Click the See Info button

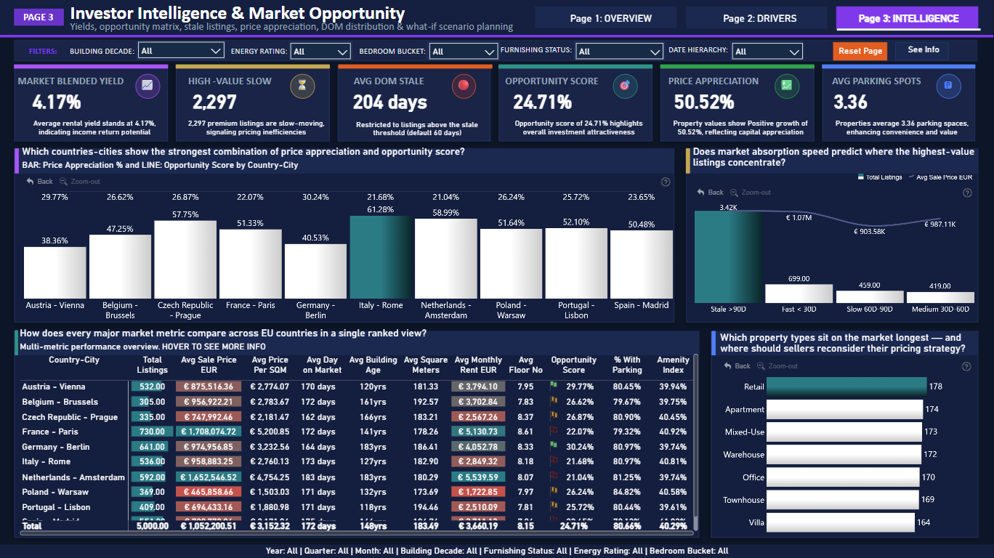tap(923, 50)
